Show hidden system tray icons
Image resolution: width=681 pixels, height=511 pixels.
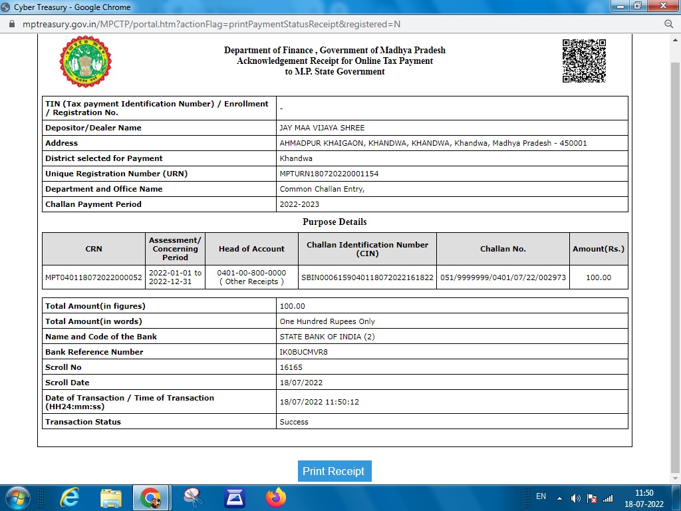[x=559, y=498]
